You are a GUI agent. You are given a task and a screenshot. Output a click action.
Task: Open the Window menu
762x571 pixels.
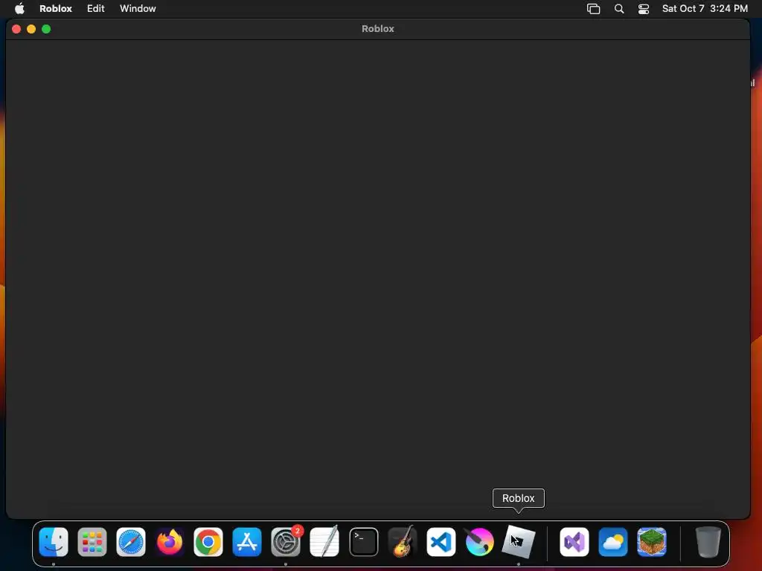(138, 8)
